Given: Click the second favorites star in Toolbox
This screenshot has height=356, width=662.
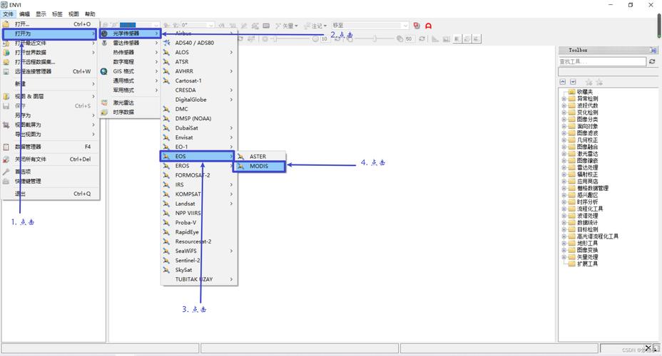Looking at the screenshot, I should coord(599,82).
